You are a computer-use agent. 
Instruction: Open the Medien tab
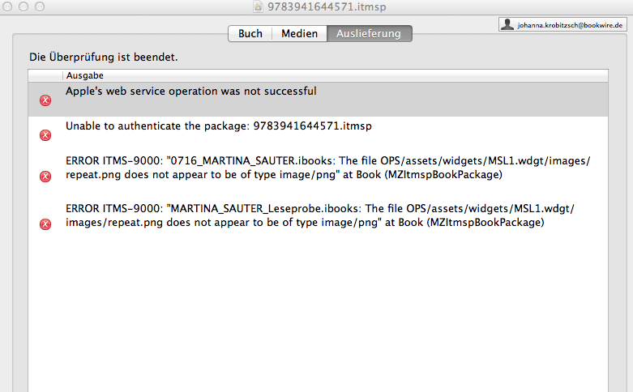click(298, 33)
